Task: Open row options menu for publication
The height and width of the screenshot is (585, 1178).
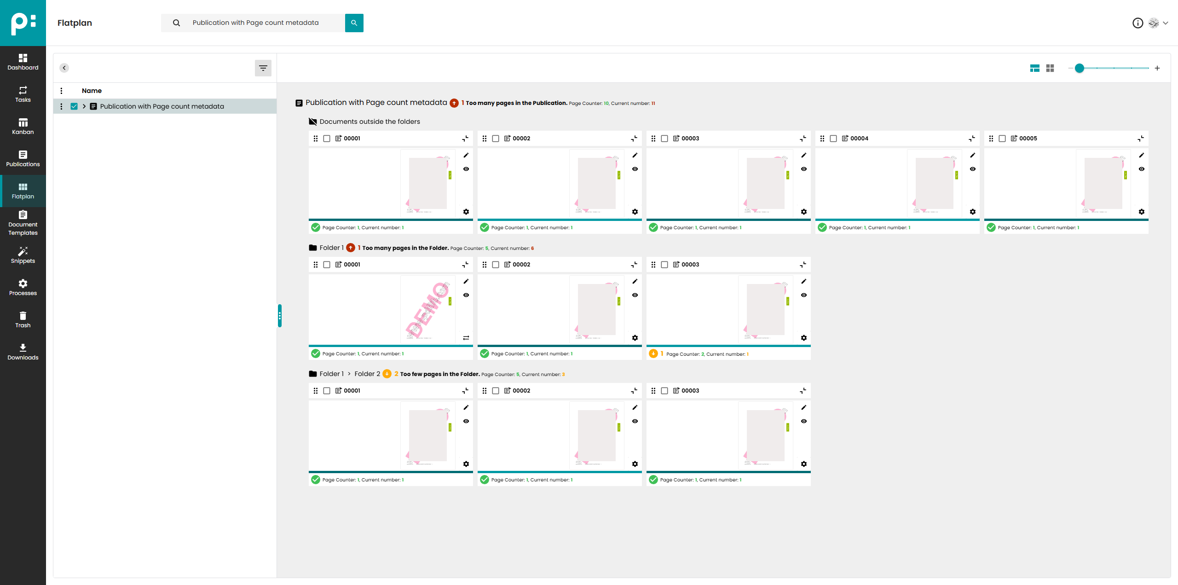Action: click(x=61, y=106)
